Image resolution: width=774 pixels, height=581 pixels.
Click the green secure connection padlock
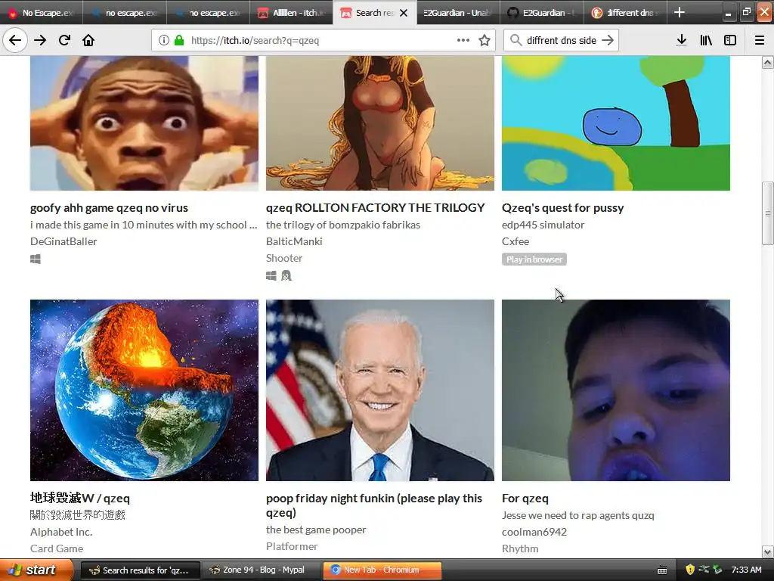(x=179, y=40)
